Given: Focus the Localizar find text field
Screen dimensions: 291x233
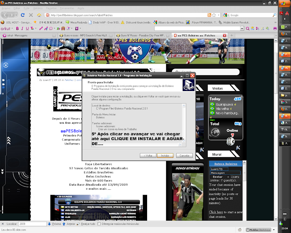Looking at the screenshot, I should point(32,224).
